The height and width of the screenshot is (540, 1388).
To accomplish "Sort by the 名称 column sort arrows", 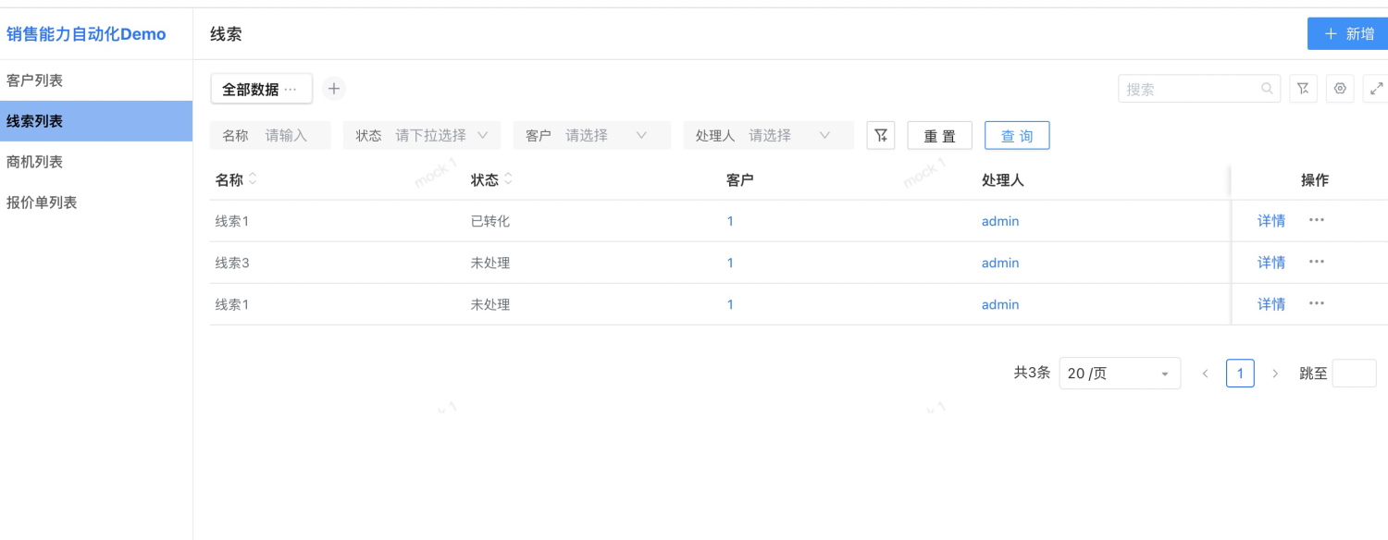I will (253, 179).
